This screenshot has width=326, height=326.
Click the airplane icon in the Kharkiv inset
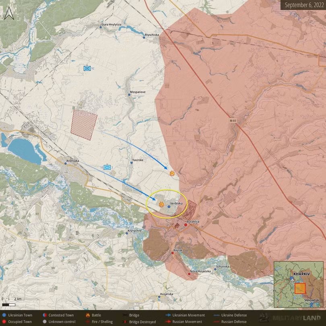[x=292, y=279]
